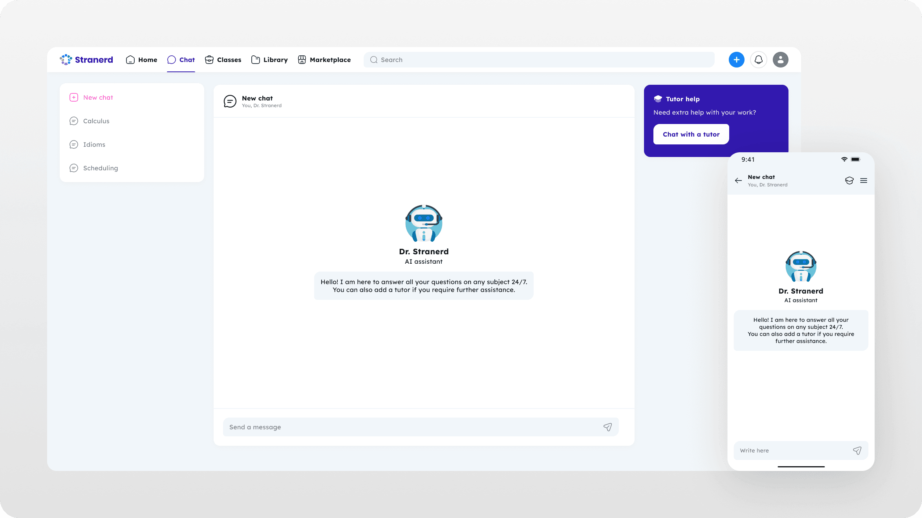Focus the Search field in top bar
This screenshot has height=518, width=922.
point(538,60)
